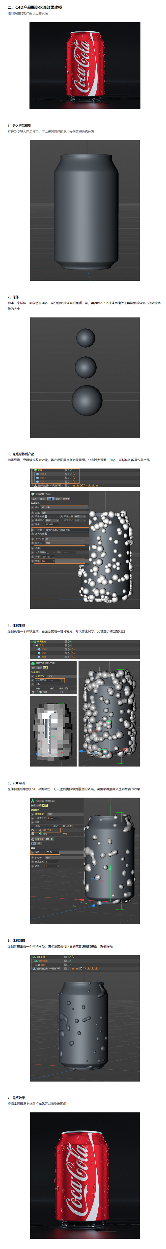Click the mode icon inside the 模式 对象 field
This screenshot has width=166, height=1249.
coord(44,507)
